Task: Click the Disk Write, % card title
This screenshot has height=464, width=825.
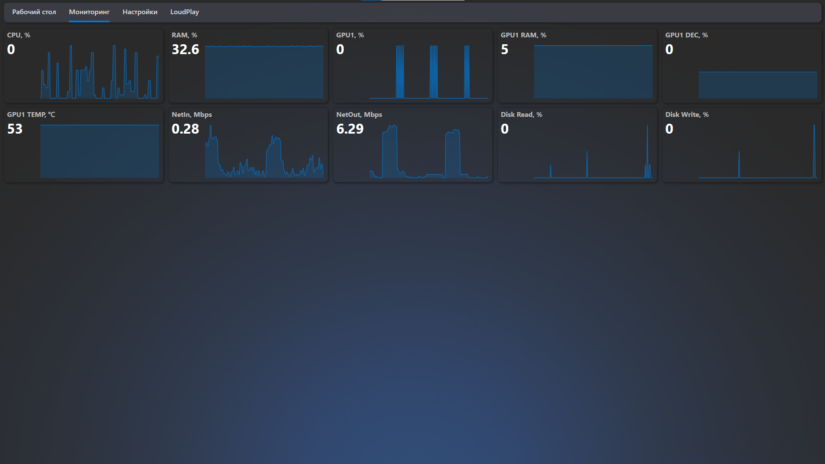Action: (687, 115)
